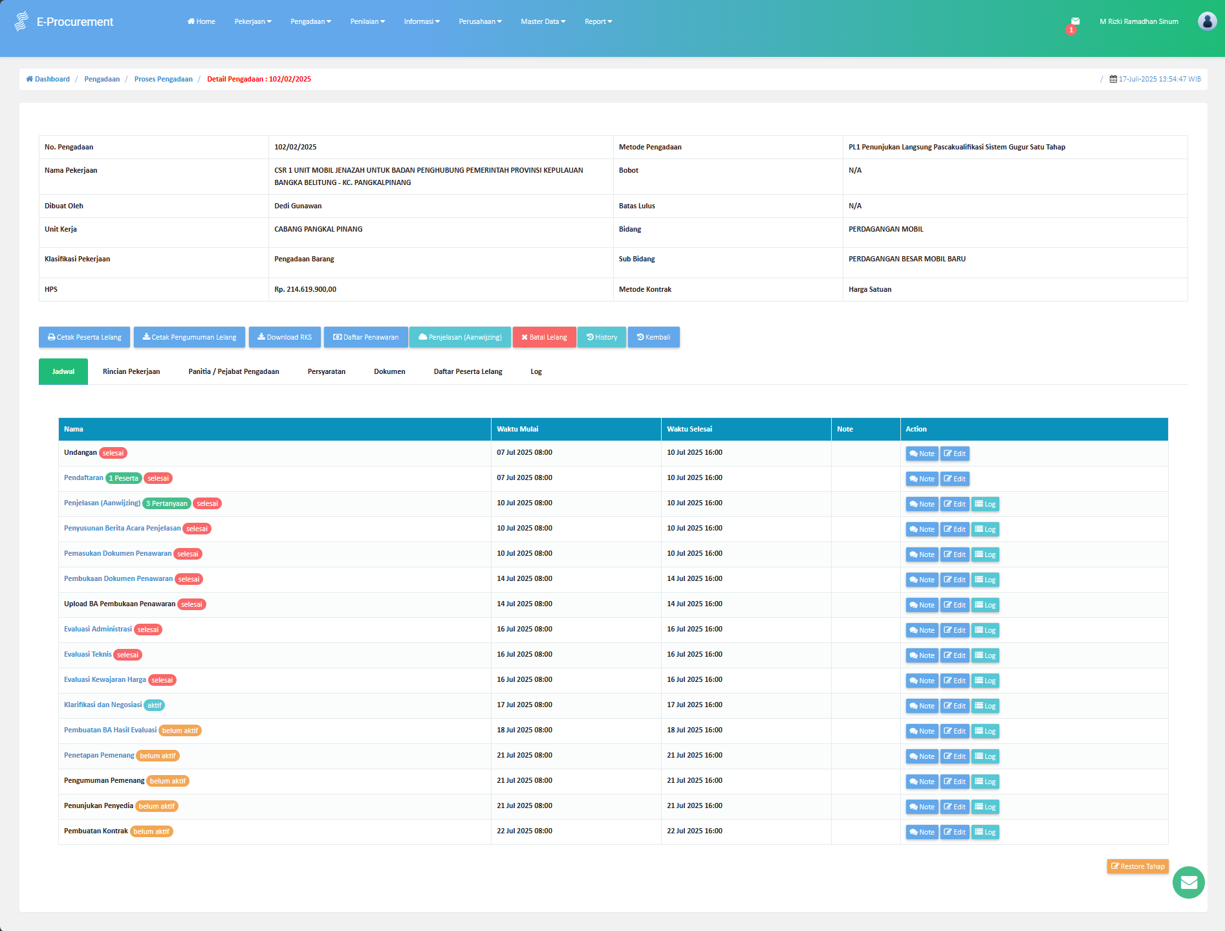Click the user profile avatar icon
The image size is (1225, 931).
tap(1207, 21)
